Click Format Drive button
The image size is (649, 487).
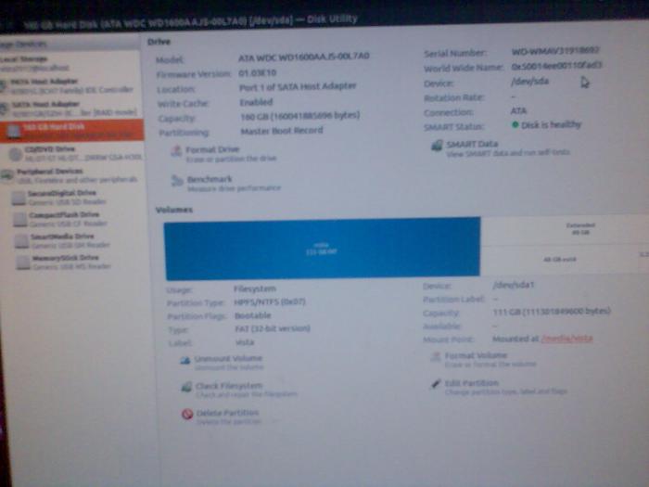point(224,153)
